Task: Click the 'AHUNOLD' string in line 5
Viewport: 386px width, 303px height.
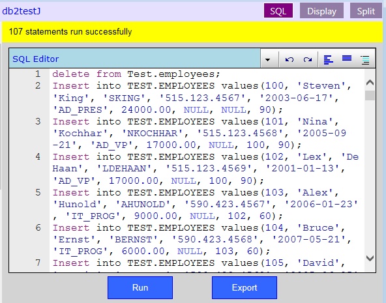Action: tap(143, 204)
